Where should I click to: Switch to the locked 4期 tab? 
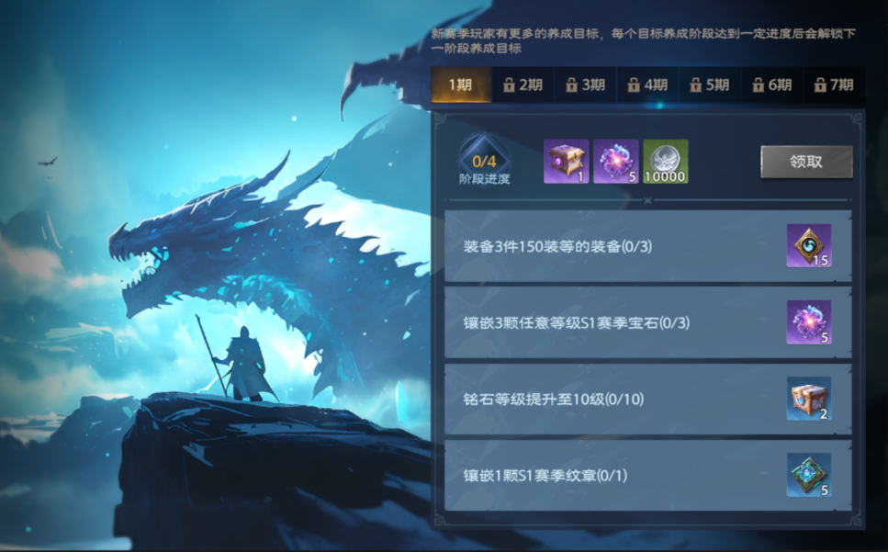click(x=647, y=84)
